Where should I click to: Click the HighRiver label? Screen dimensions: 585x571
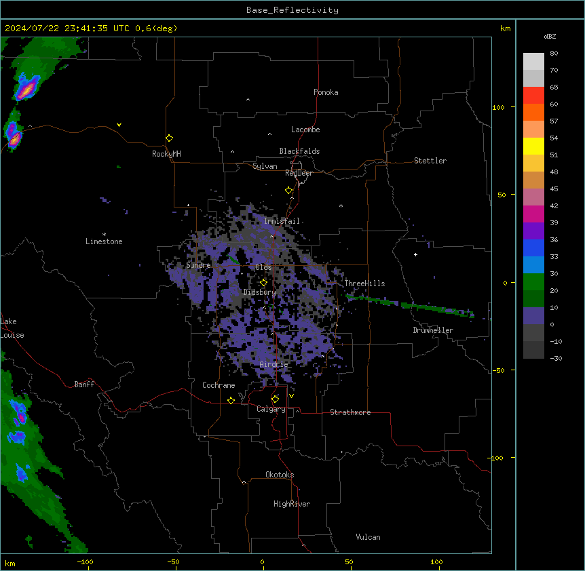pyautogui.click(x=292, y=504)
